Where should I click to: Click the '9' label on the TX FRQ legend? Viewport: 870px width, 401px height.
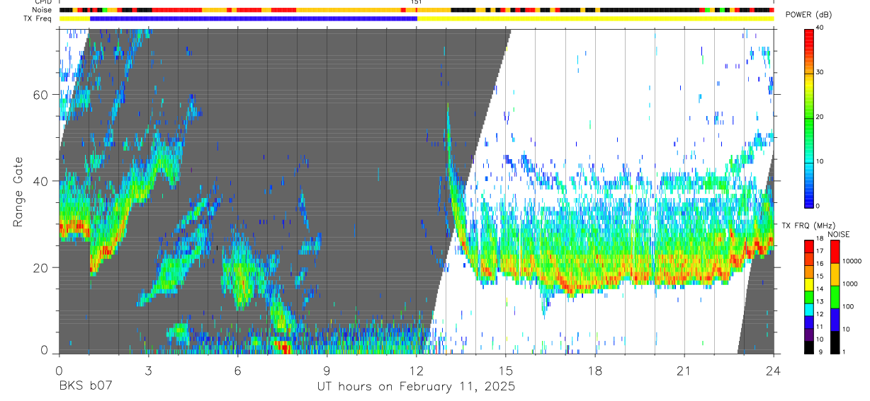820,351
